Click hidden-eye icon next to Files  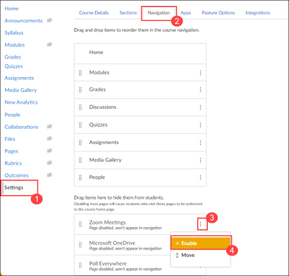point(49,139)
